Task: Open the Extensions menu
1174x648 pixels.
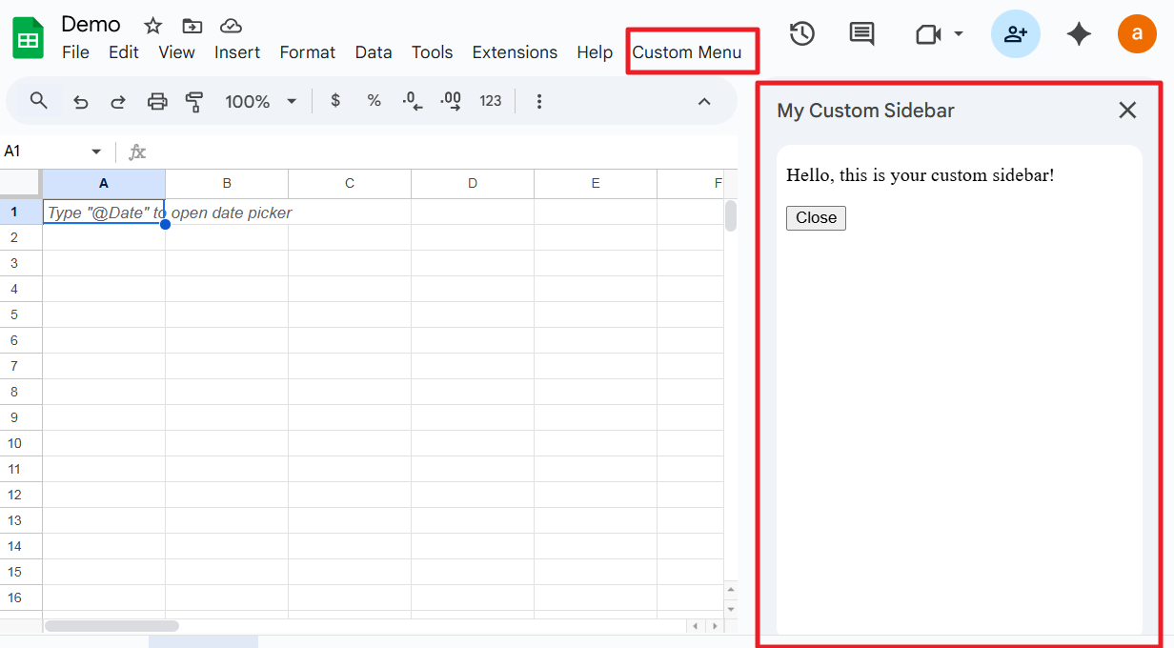Action: pyautogui.click(x=515, y=52)
